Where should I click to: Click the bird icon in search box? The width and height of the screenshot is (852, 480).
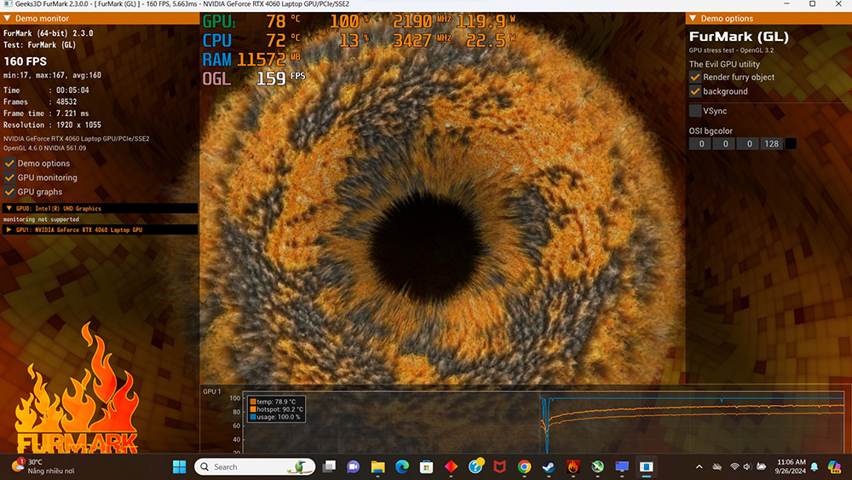tap(300, 466)
